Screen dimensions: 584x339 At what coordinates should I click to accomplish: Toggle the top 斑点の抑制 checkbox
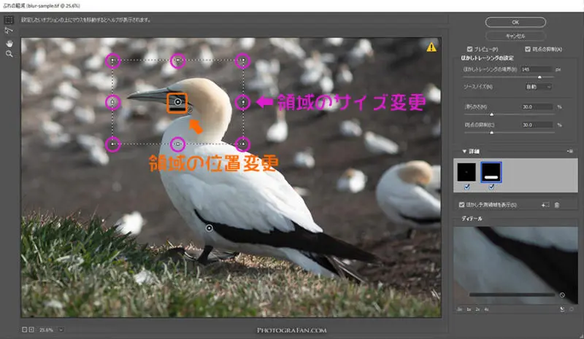[x=528, y=49]
